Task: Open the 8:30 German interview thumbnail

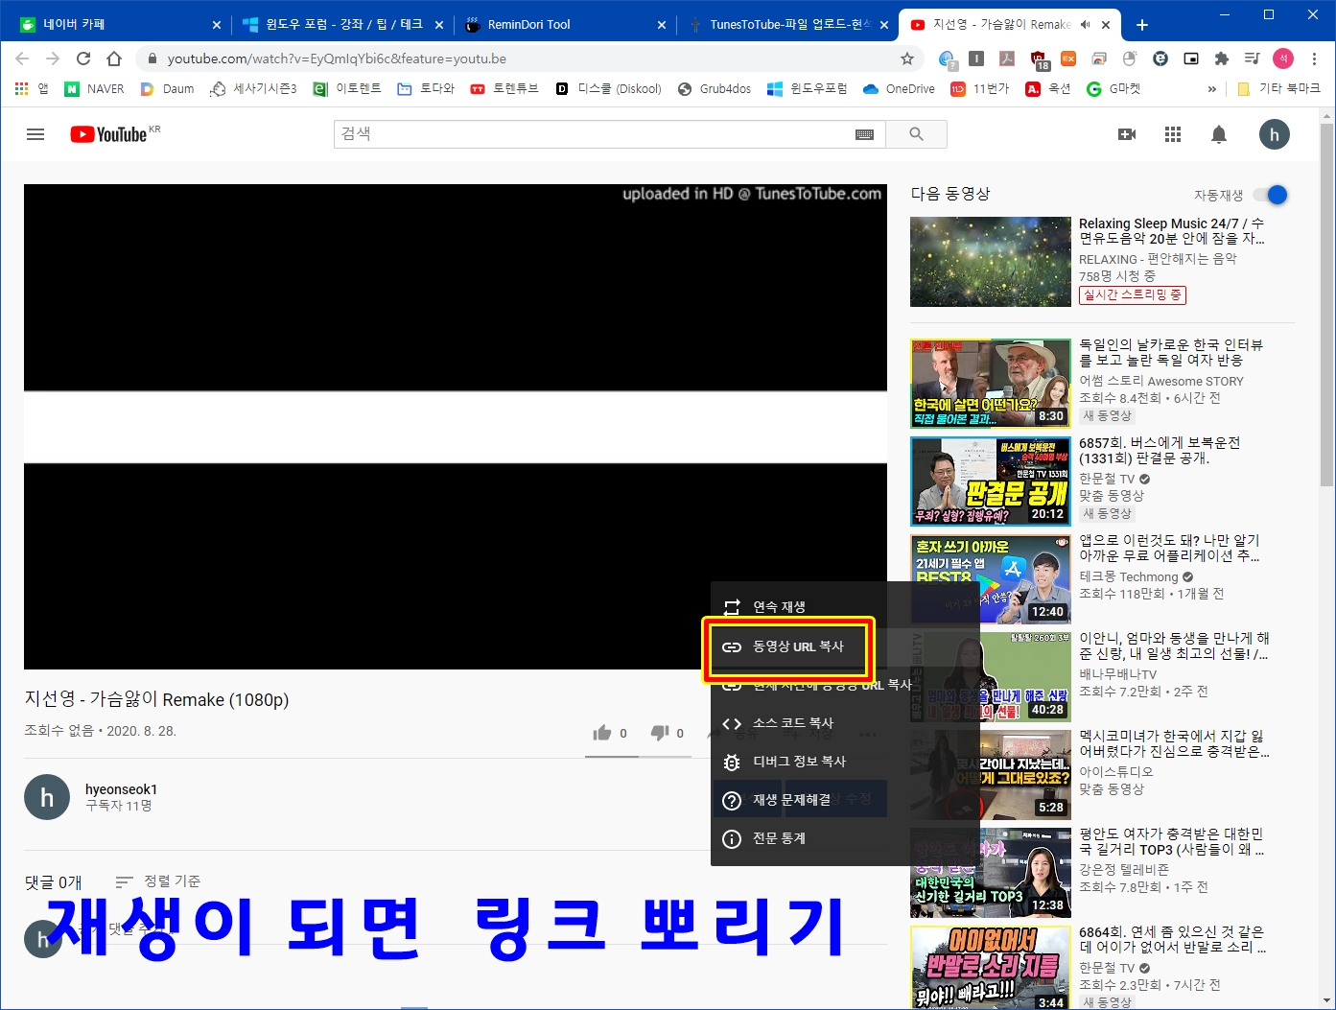Action: (x=991, y=383)
